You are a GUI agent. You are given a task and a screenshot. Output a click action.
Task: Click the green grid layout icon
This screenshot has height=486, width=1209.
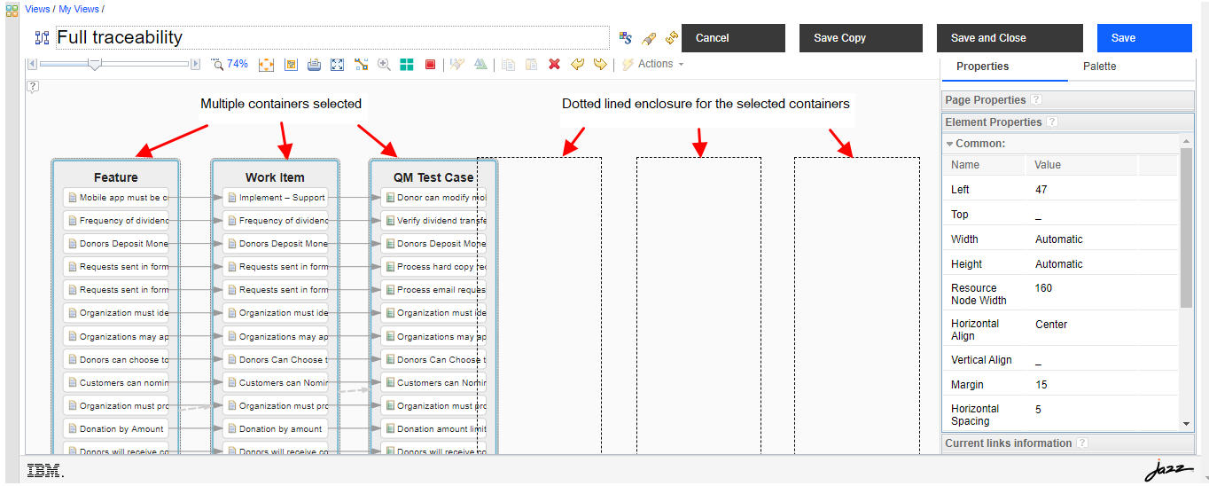[407, 64]
